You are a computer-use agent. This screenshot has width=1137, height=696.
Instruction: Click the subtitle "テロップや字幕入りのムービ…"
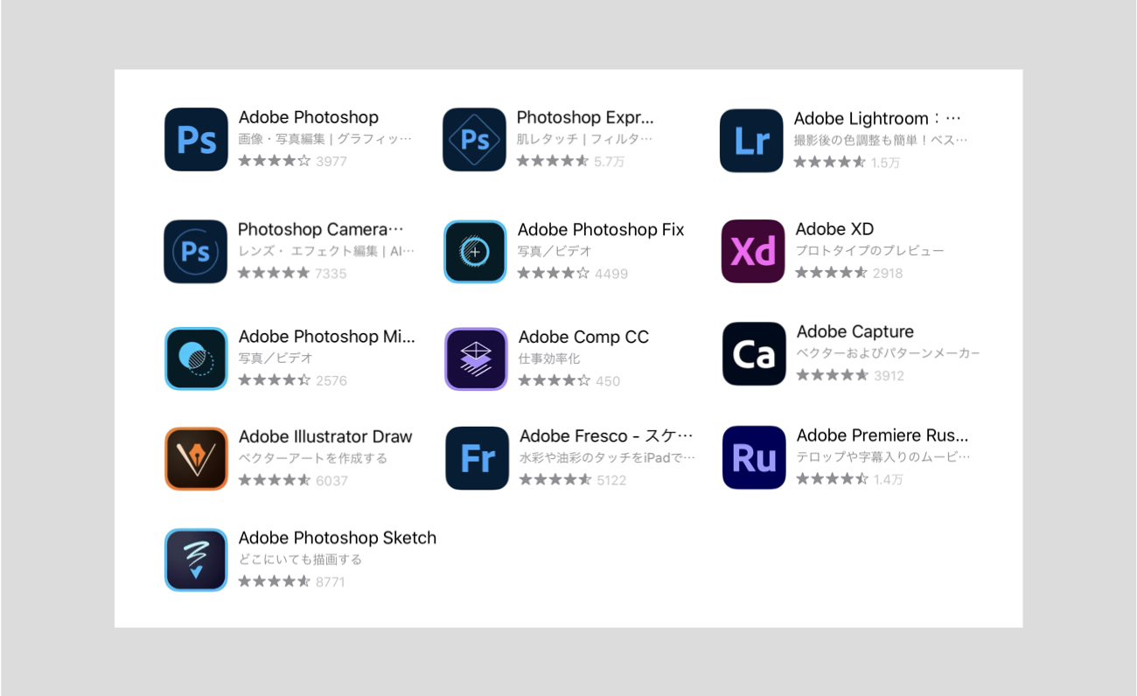pyautogui.click(x=883, y=457)
